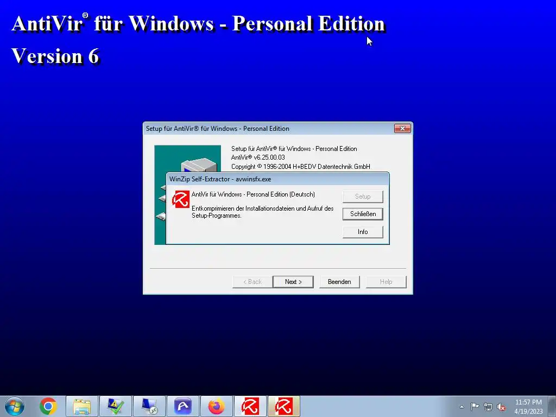Click the computer illustration in setup window
Viewport: 556px width, 417px height.
(x=187, y=195)
